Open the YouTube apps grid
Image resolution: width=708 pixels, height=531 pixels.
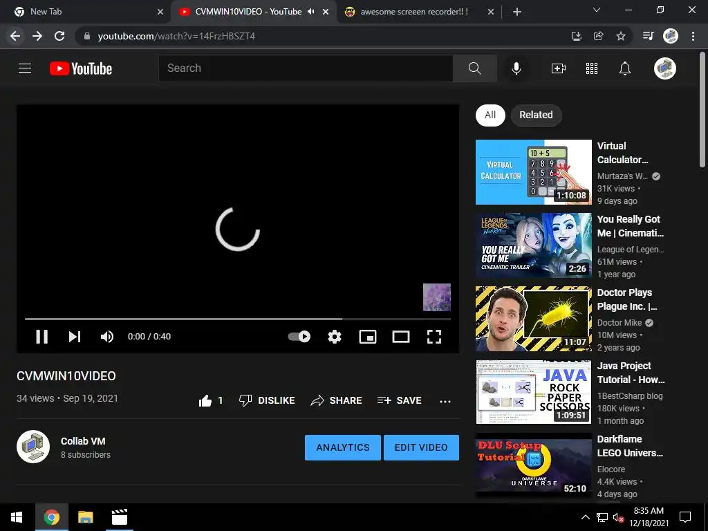[x=592, y=68]
